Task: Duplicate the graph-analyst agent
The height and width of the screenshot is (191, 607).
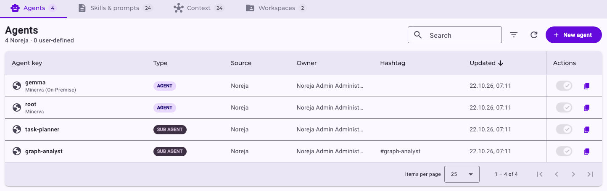Action: (x=587, y=152)
